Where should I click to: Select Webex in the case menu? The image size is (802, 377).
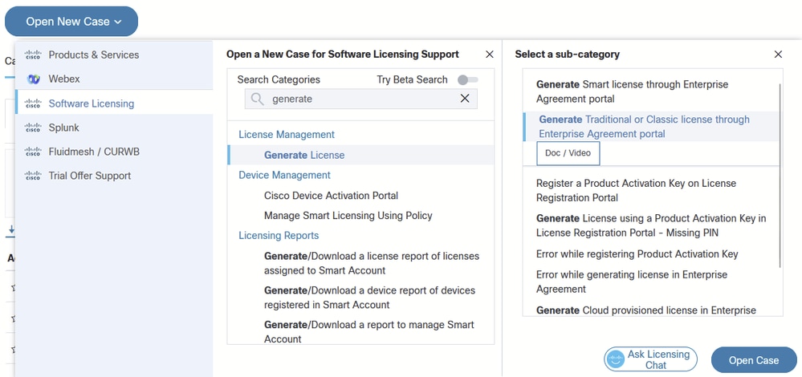coord(114,79)
